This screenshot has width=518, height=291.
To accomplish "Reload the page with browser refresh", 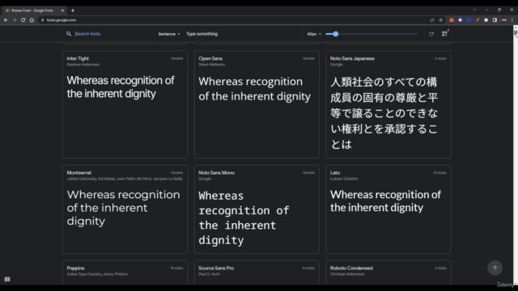I will click(x=23, y=20).
